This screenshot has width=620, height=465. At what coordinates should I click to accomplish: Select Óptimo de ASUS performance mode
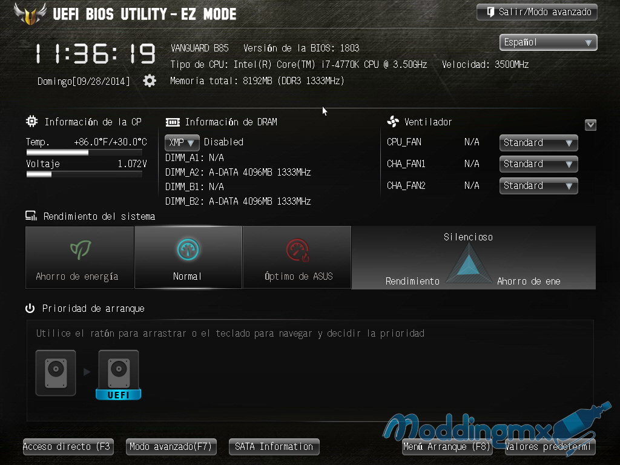click(297, 257)
